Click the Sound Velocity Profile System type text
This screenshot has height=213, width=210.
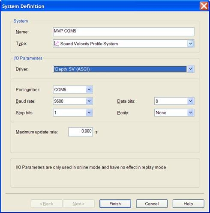[x=89, y=44]
